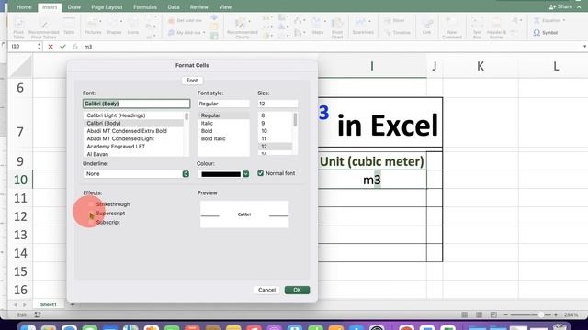Switch to the Formulas tab
The image size is (588, 330).
pos(145,7)
